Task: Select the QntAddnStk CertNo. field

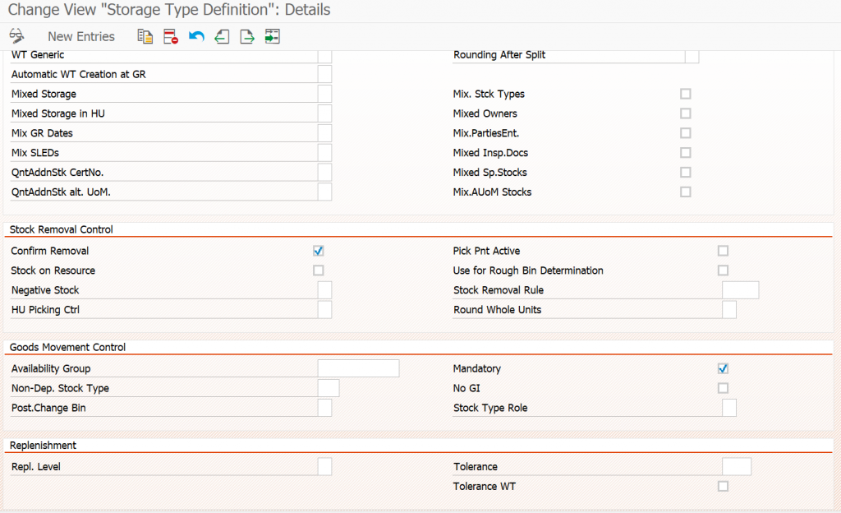Action: coord(324,173)
